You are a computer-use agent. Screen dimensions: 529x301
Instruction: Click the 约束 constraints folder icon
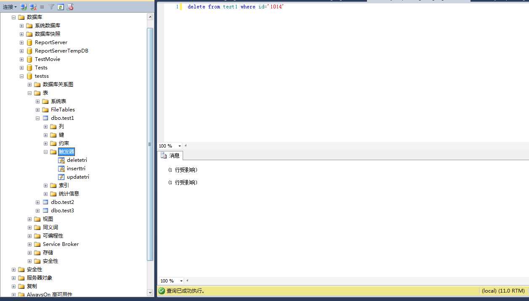coord(53,143)
